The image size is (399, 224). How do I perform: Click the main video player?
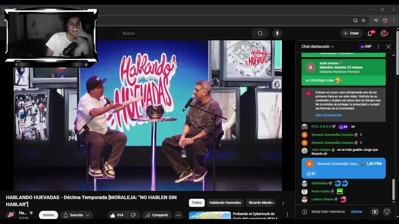[x=148, y=115]
